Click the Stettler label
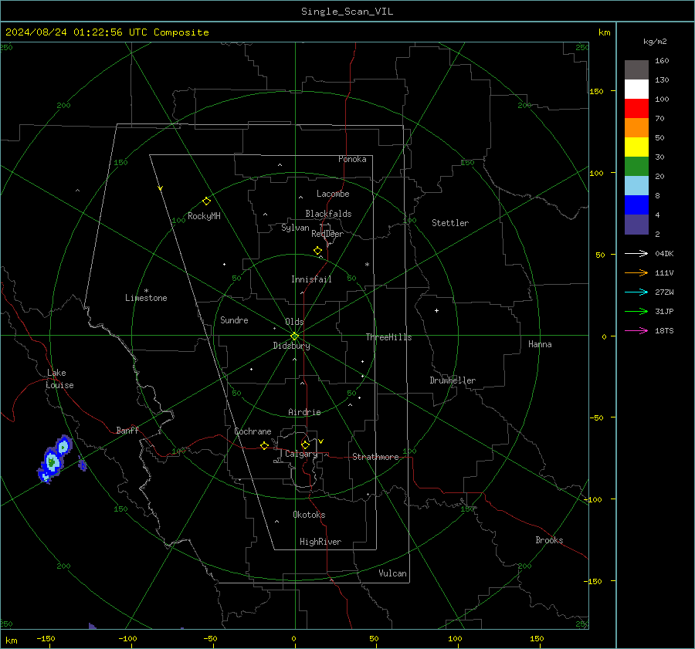The width and height of the screenshot is (695, 649). point(450,223)
